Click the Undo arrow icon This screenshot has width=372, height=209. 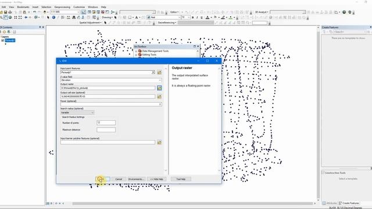[x=35, y=12]
